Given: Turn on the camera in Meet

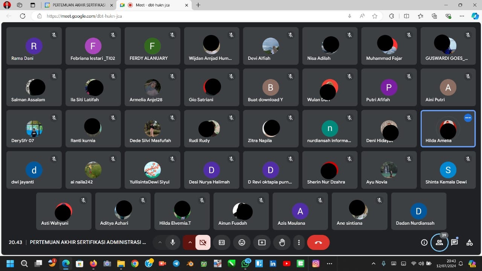Looking at the screenshot, I should 203,243.
